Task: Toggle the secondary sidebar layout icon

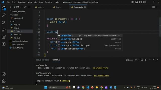Action: click(x=140, y=2)
